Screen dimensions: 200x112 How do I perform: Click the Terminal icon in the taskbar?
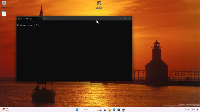[x=123, y=110]
